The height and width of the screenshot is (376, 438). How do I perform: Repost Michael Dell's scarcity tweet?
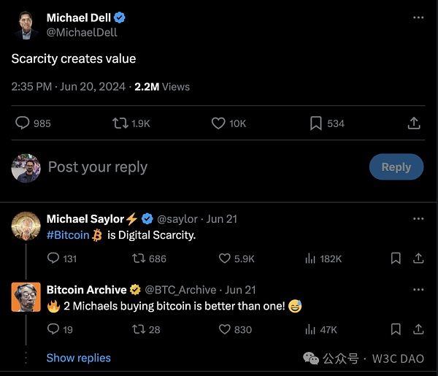120,123
